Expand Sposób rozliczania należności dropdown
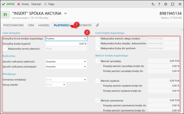The height and width of the screenshot is (114, 184). 66,62
